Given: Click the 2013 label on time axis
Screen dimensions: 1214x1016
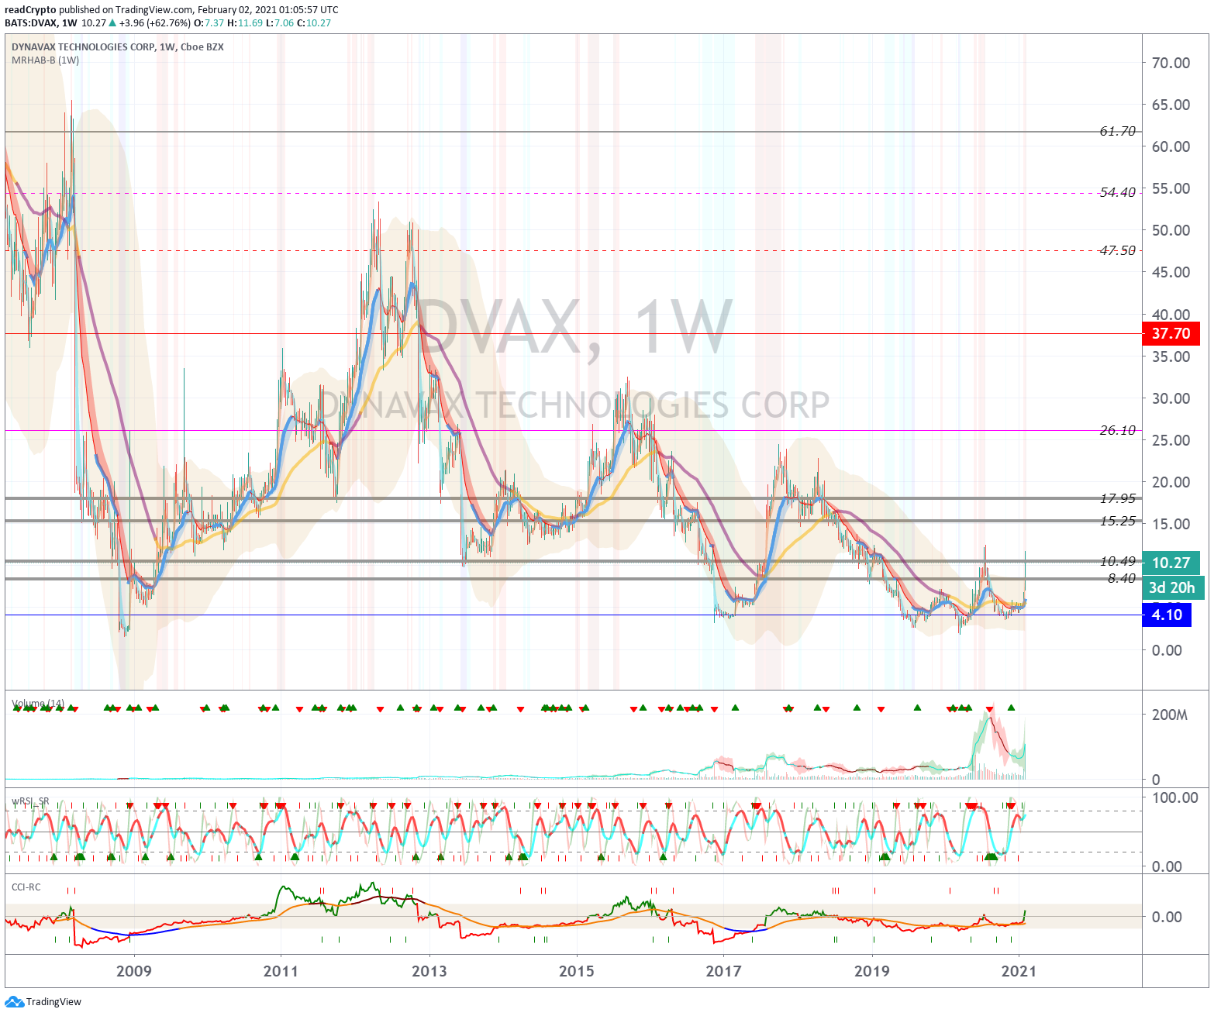Looking at the screenshot, I should [429, 971].
